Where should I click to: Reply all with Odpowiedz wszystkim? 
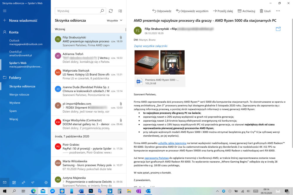[x=192, y=11]
